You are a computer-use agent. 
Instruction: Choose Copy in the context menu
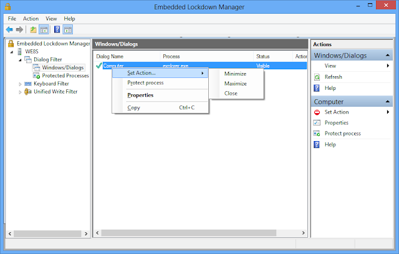click(160, 108)
